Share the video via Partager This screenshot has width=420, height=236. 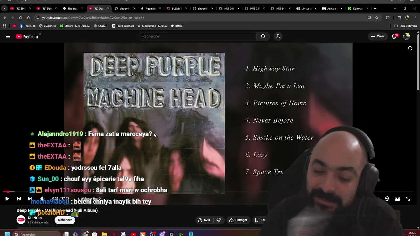[x=238, y=220]
